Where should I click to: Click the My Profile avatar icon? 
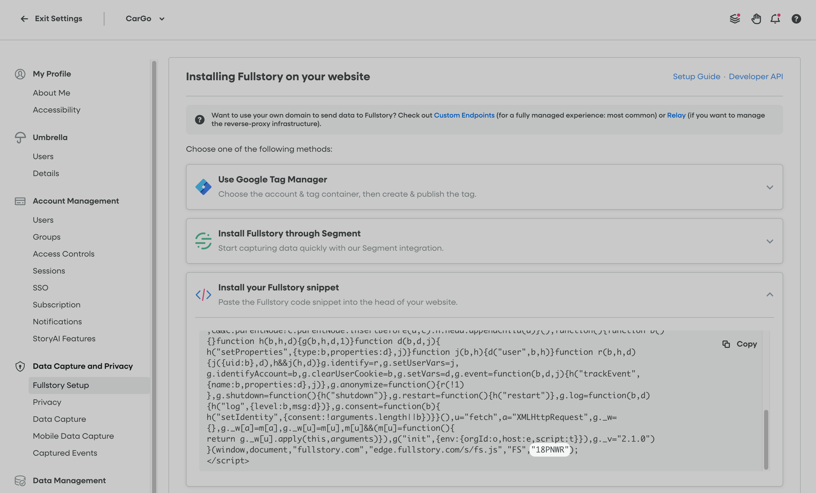pos(20,74)
